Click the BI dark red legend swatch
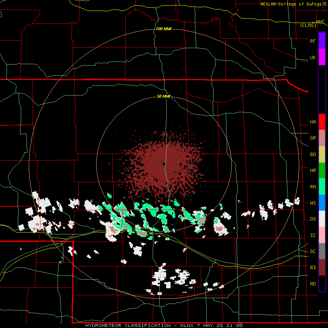 (x=322, y=268)
